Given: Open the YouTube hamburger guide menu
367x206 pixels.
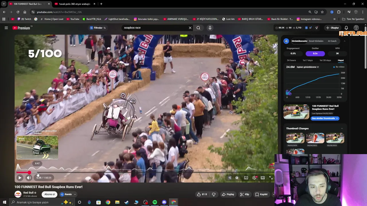Looking at the screenshot, I should coord(6,28).
